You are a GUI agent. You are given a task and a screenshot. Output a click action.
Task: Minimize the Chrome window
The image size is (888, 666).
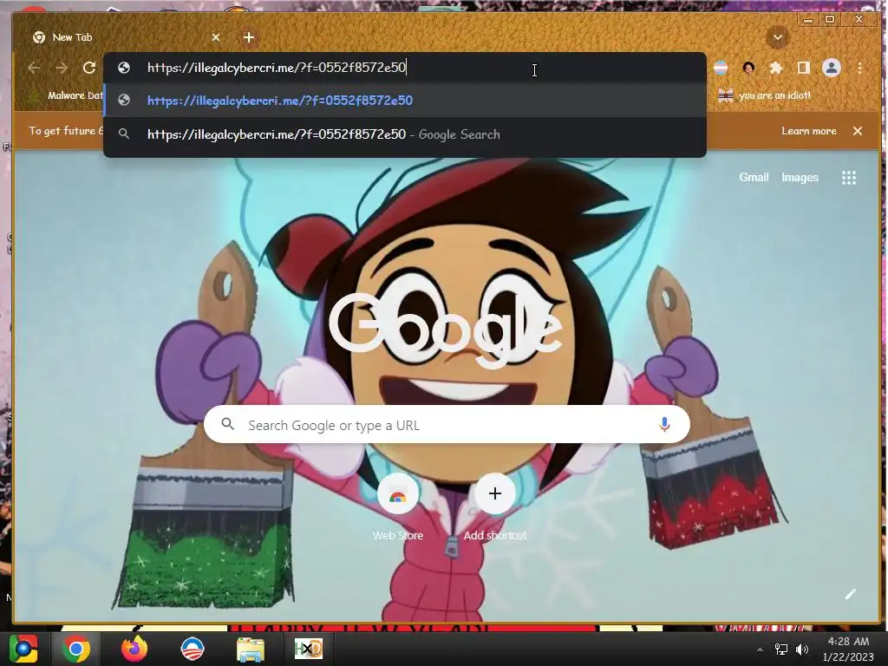pos(808,20)
